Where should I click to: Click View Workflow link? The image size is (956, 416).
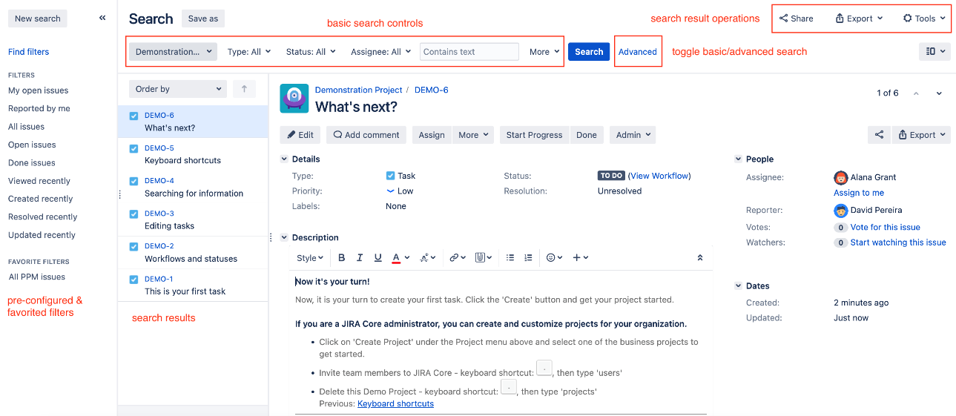659,176
